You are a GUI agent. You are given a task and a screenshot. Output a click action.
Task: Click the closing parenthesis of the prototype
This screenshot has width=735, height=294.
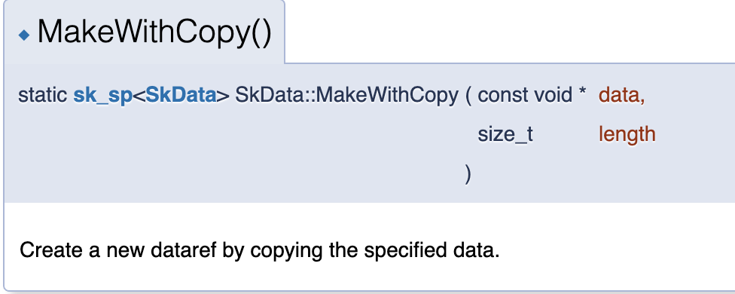pos(468,174)
